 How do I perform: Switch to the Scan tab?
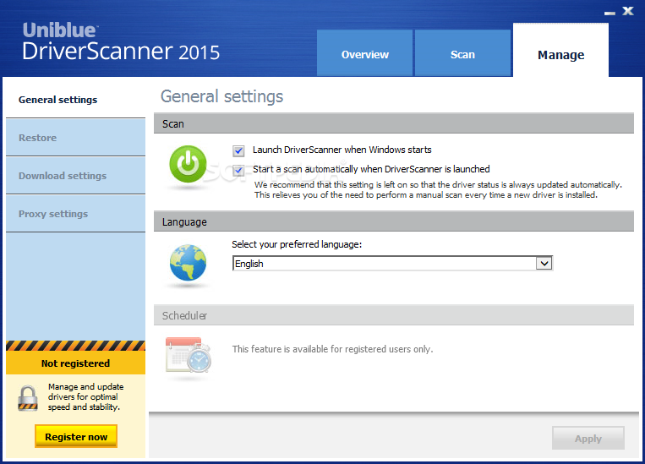(462, 53)
